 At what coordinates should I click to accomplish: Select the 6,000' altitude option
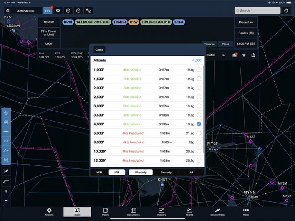pyautogui.click(x=147, y=133)
